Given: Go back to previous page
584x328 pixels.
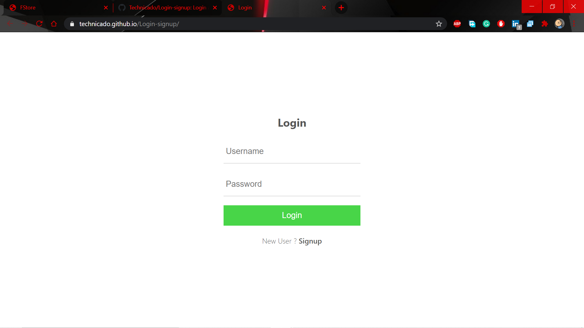Looking at the screenshot, I should point(10,24).
